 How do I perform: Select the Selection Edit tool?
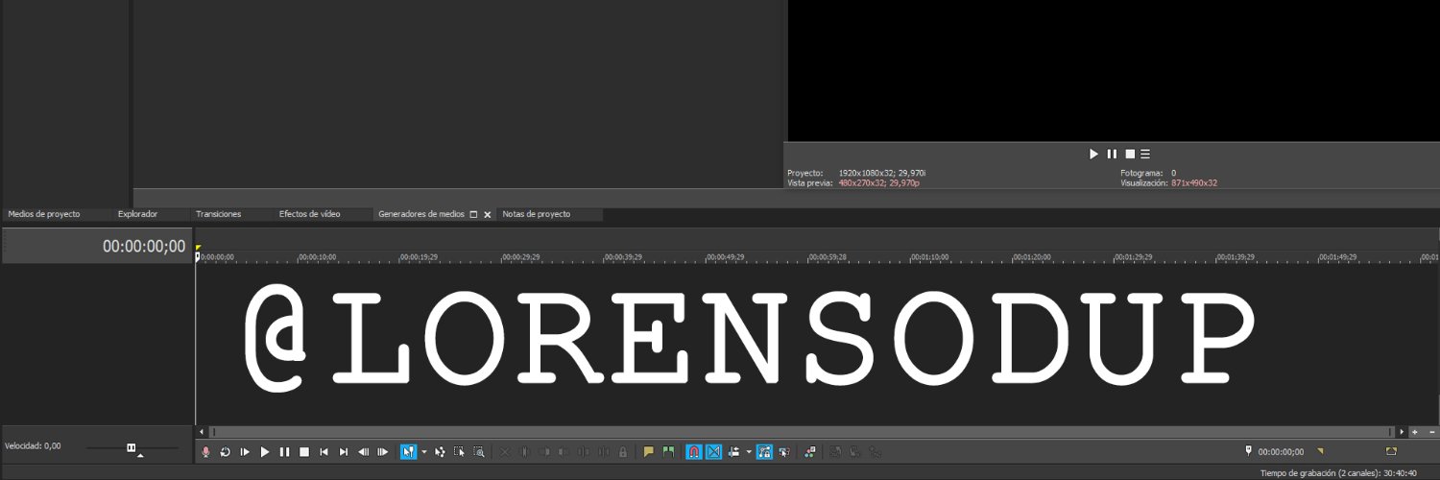(459, 452)
